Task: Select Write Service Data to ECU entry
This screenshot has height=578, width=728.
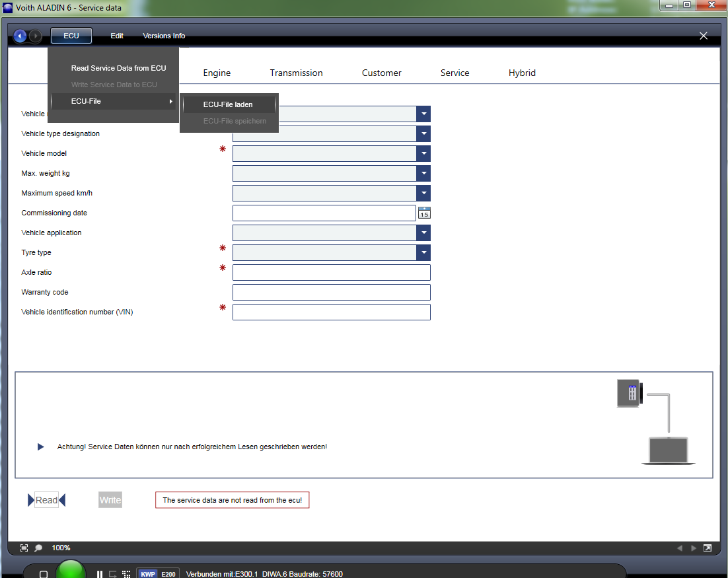Action: (x=114, y=85)
